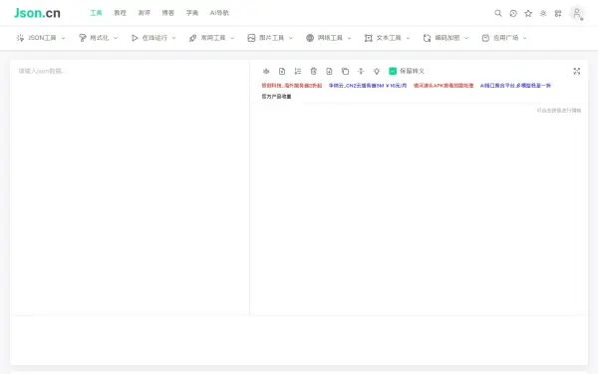Open the 测评 top navigation tab

pos(144,13)
